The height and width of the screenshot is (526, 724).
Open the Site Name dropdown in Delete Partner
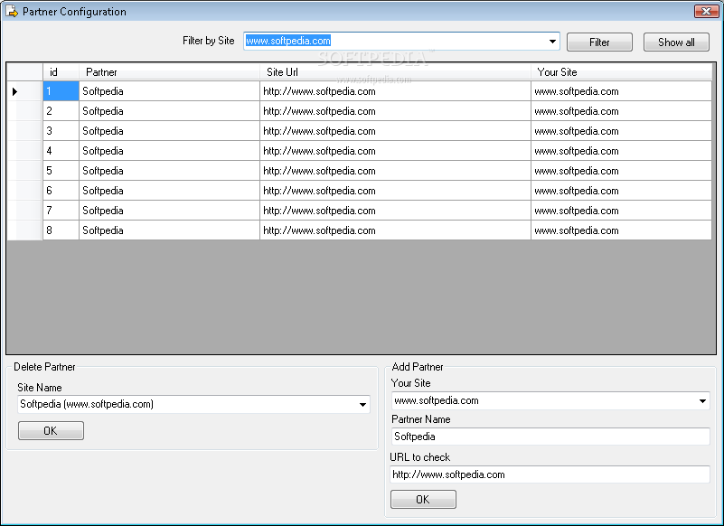click(x=363, y=405)
